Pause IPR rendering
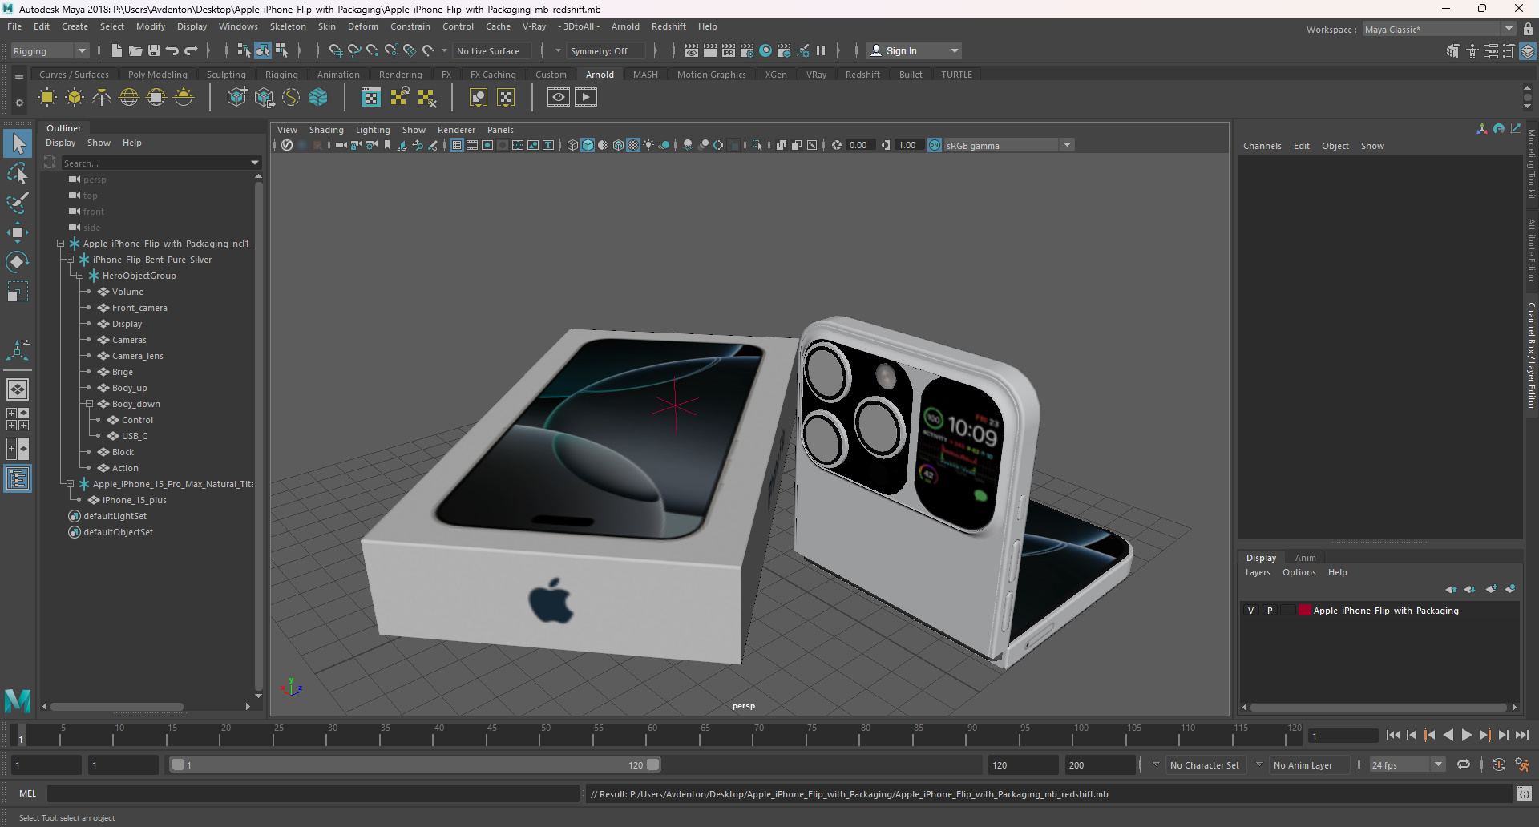Image resolution: width=1539 pixels, height=827 pixels. [x=821, y=50]
